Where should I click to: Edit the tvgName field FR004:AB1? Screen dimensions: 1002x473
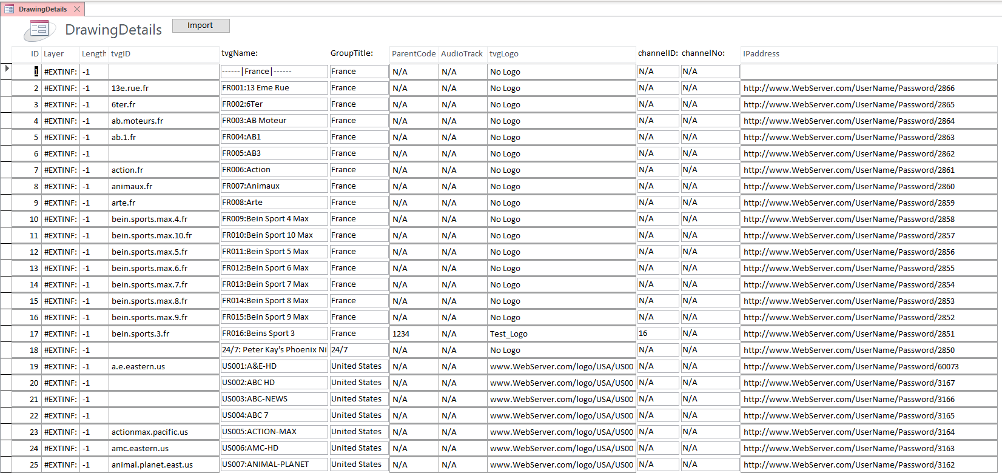274,137
